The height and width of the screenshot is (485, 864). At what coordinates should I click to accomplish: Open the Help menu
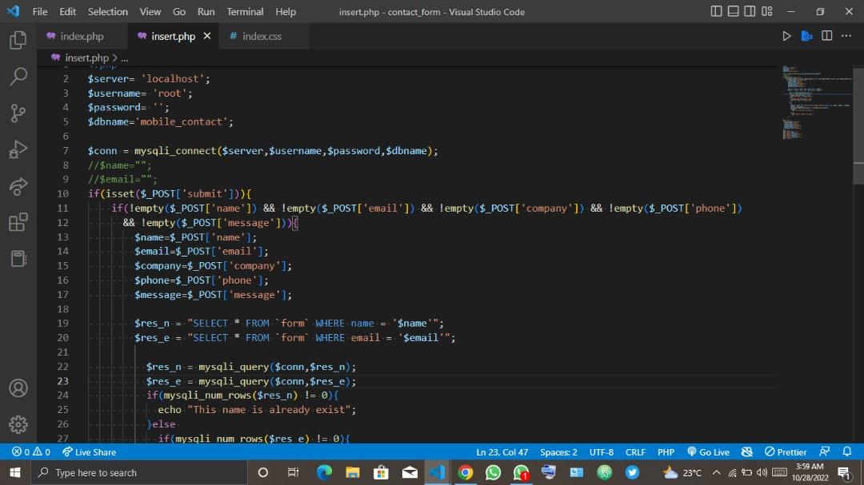pyautogui.click(x=286, y=11)
